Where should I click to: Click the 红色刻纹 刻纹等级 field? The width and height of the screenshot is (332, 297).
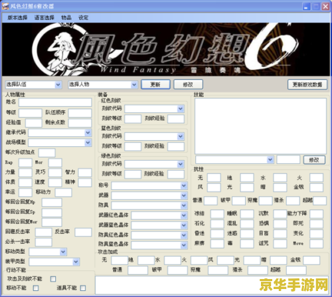point(133,119)
